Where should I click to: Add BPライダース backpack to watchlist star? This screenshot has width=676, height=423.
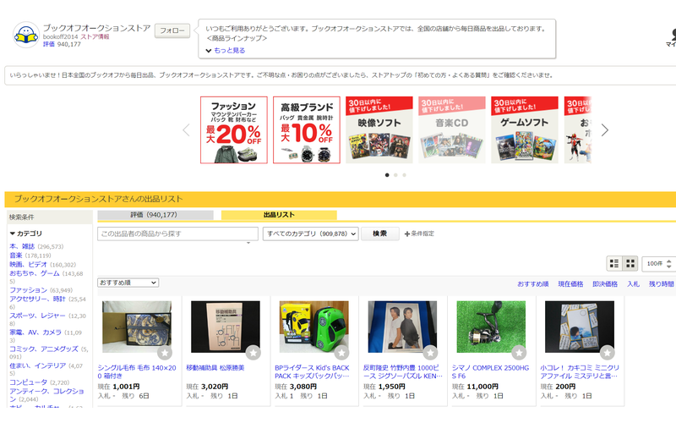tap(342, 353)
